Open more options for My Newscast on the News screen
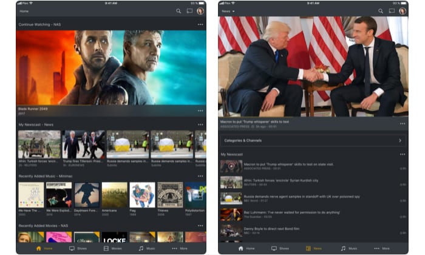 point(403,154)
